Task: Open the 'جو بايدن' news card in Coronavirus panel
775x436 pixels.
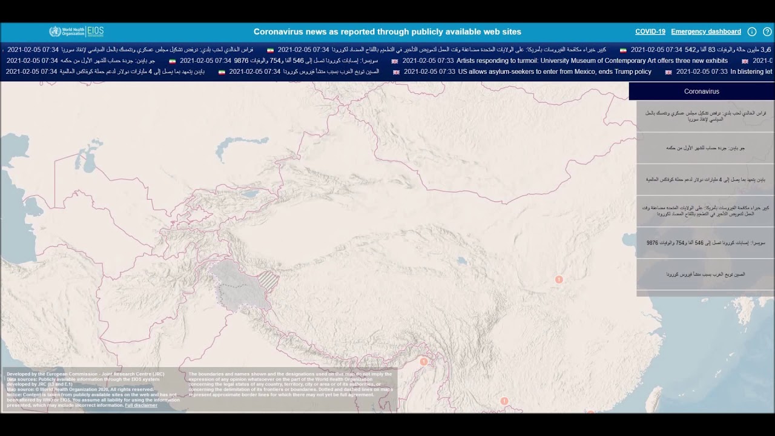Action: (x=705, y=148)
